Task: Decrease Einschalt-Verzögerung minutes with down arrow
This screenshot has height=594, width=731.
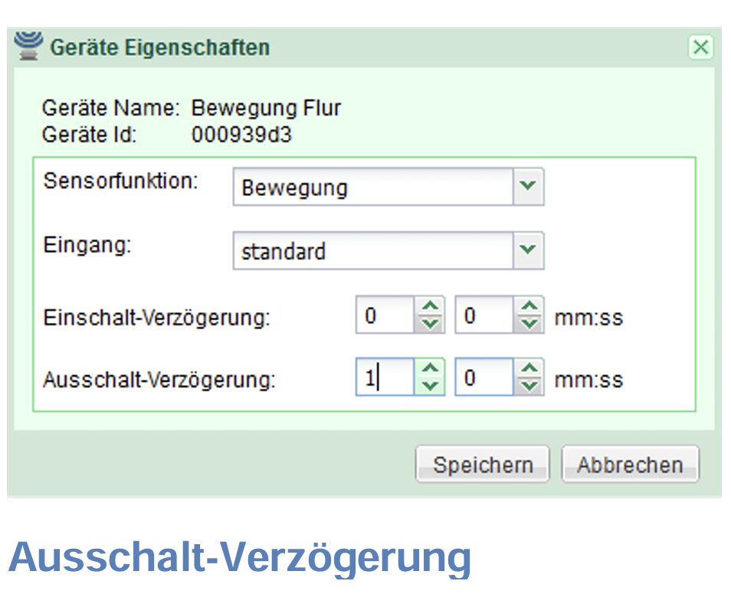Action: click(x=431, y=324)
